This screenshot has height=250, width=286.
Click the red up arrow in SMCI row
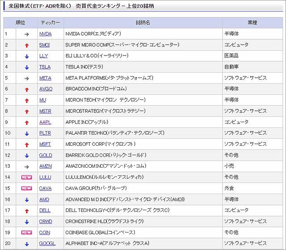pyautogui.click(x=27, y=45)
